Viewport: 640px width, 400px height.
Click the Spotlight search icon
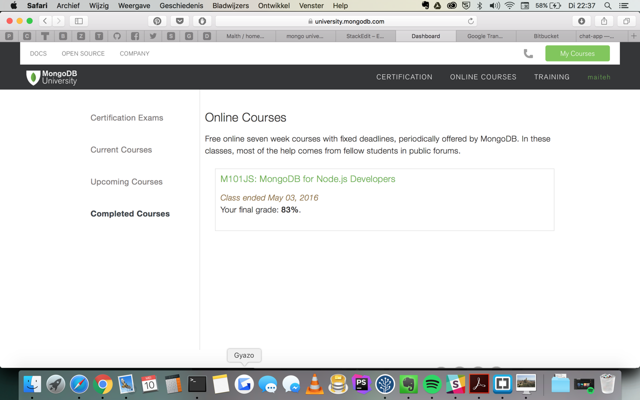click(x=607, y=5)
